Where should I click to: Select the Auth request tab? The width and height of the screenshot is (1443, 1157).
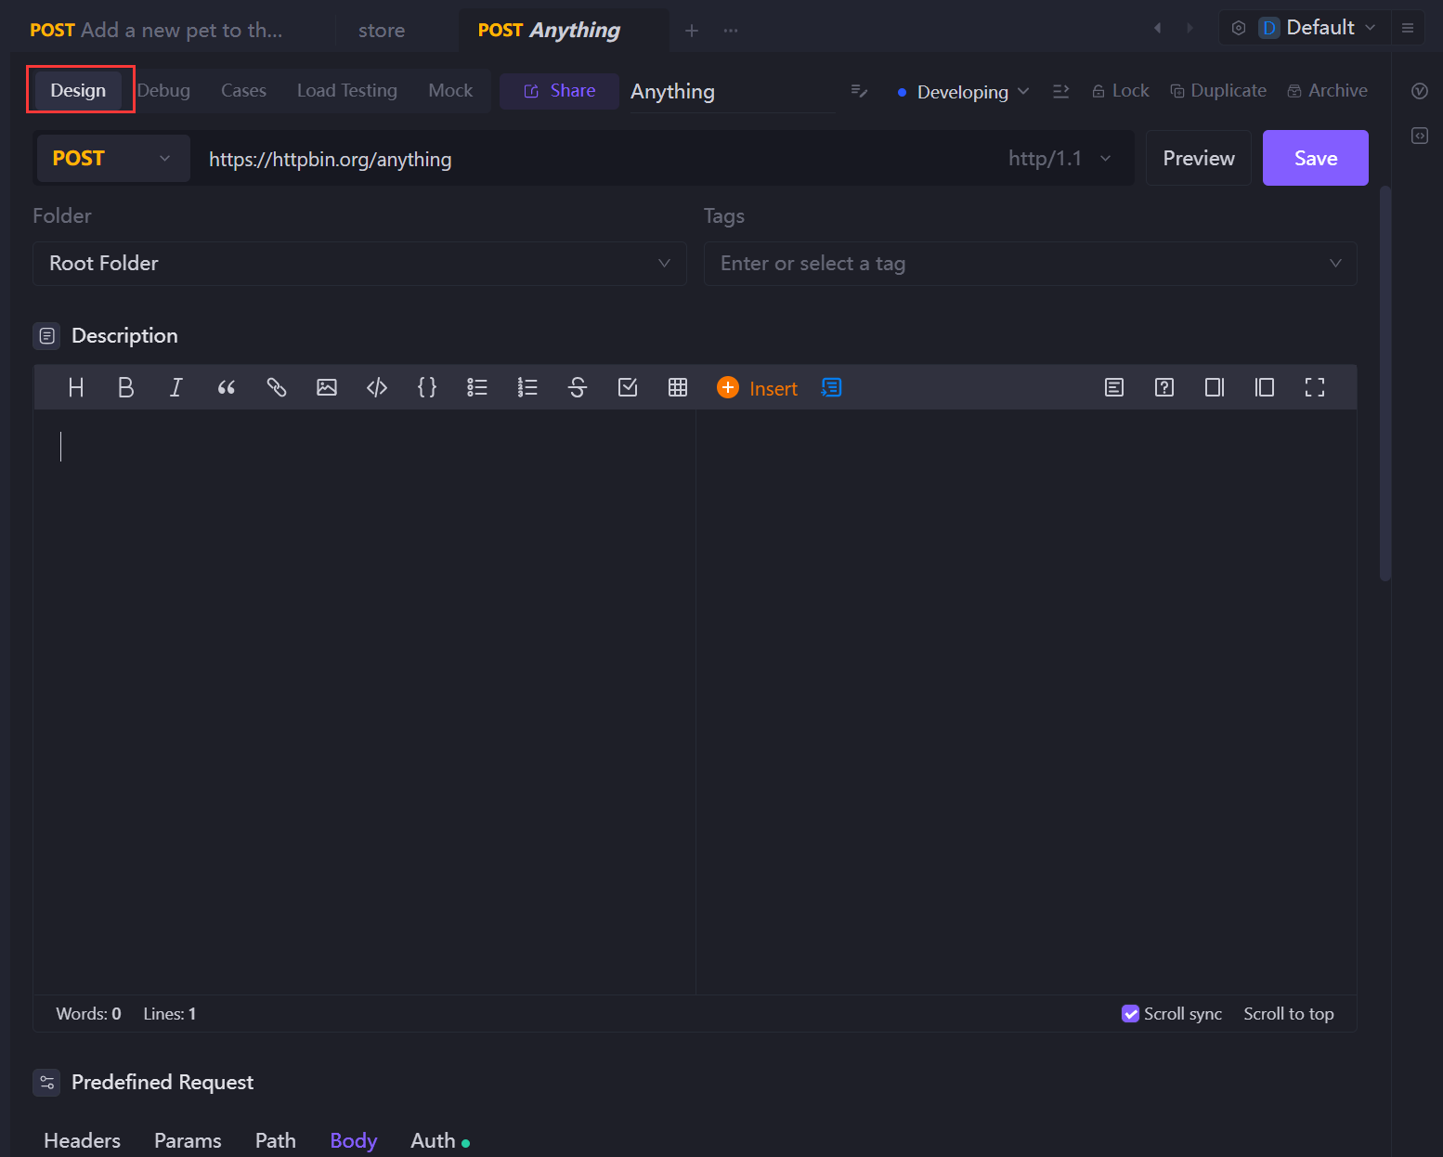pyautogui.click(x=439, y=1140)
